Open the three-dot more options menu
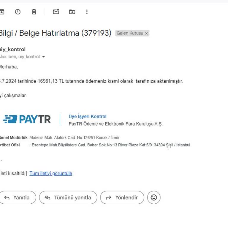This screenshot has height=228, width=228. coord(87,12)
